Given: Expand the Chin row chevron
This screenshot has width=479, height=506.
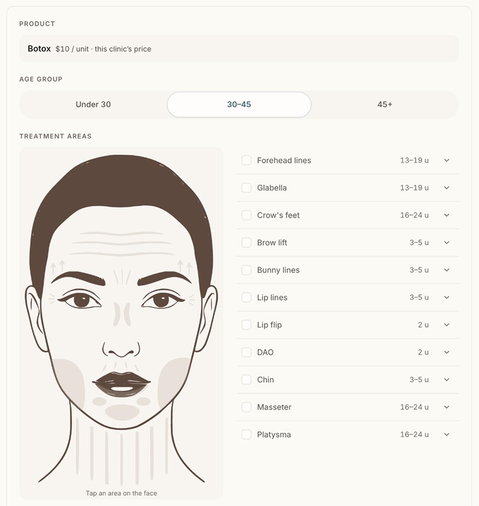Looking at the screenshot, I should [x=447, y=379].
